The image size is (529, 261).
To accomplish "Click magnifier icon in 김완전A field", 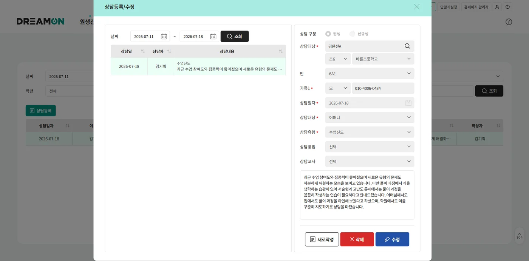I will point(407,46).
